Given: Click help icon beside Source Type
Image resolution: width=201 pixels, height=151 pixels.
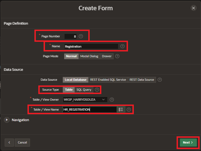Looking at the screenshot, I should [97, 90].
